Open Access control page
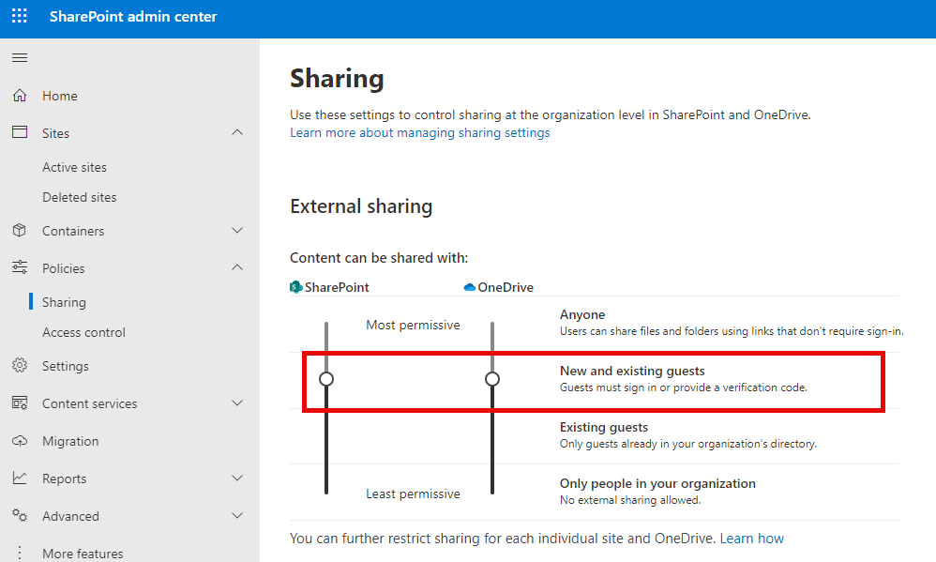The image size is (936, 562). pos(83,332)
